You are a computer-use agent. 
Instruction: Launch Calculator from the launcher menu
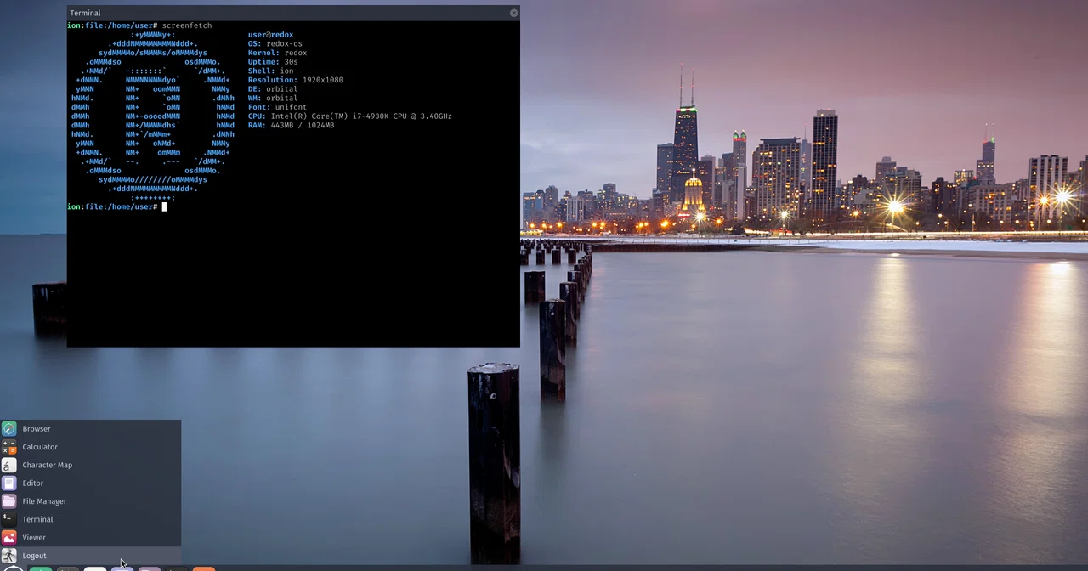pyautogui.click(x=90, y=447)
